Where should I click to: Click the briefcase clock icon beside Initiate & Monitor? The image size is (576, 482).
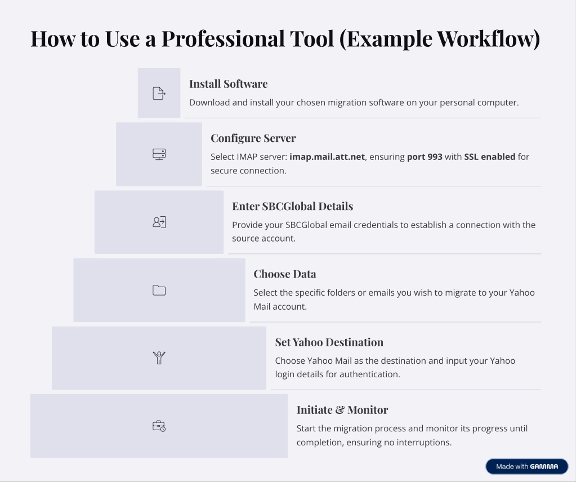click(159, 426)
